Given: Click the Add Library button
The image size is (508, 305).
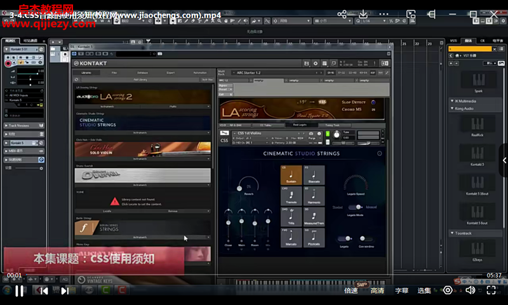Looking at the screenshot, I should [x=140, y=79].
